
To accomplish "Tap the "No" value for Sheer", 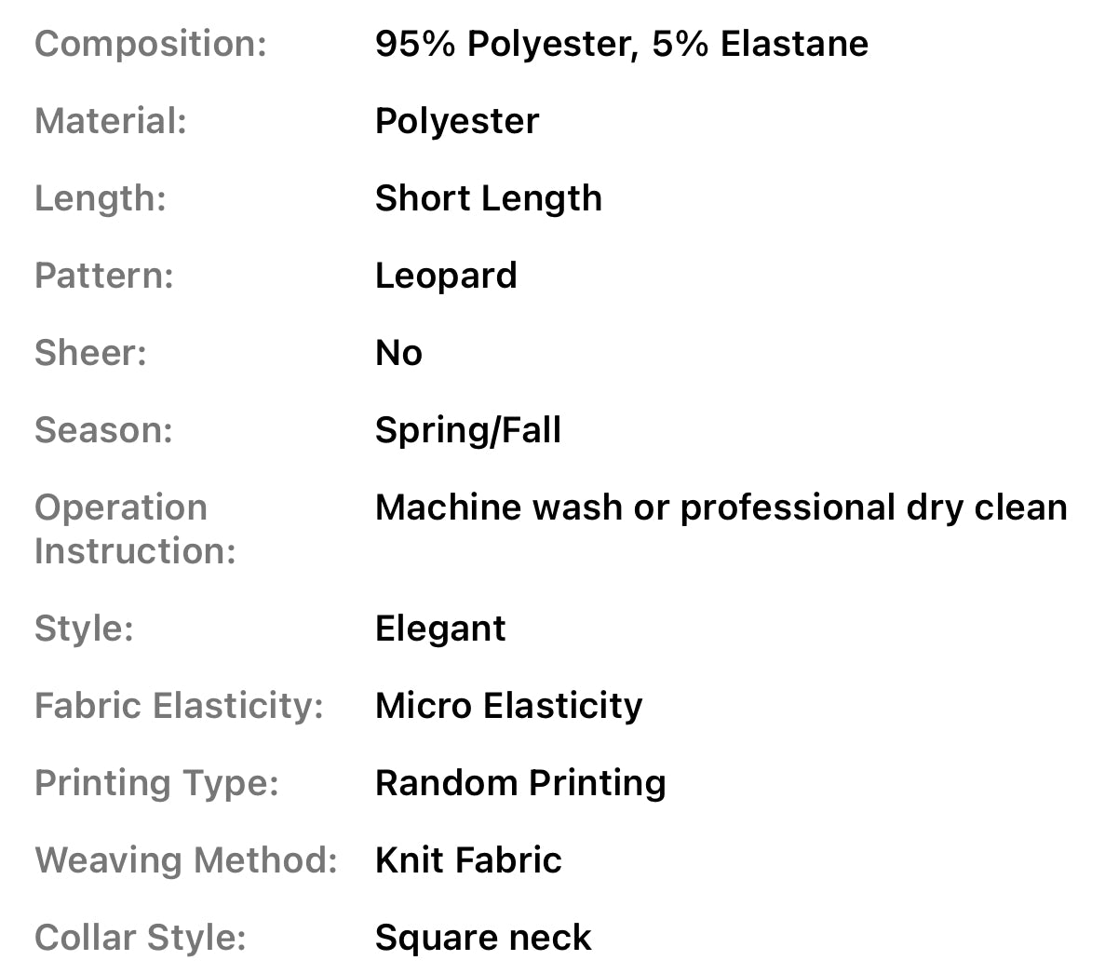I will [398, 353].
